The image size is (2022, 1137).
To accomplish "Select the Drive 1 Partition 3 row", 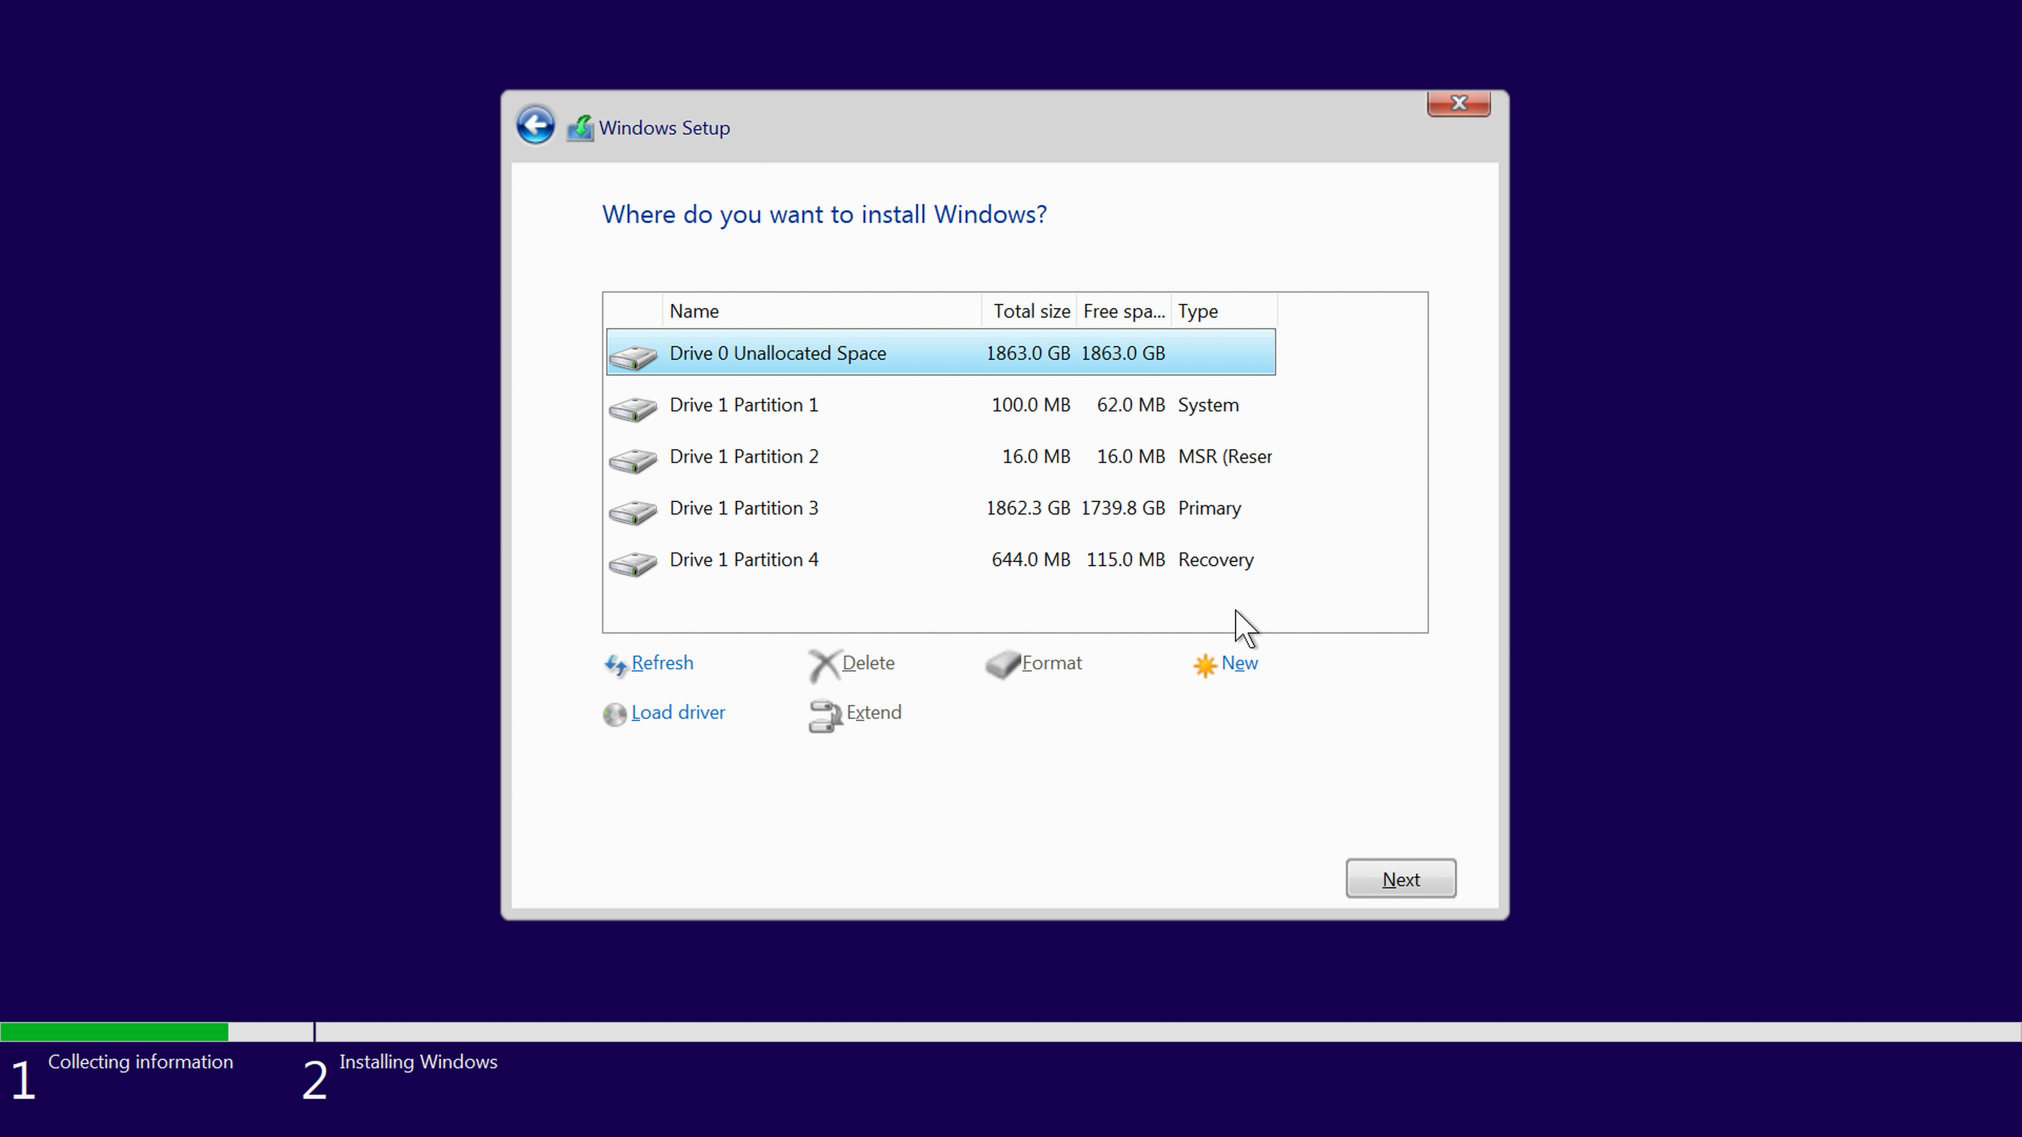I will click(940, 508).
